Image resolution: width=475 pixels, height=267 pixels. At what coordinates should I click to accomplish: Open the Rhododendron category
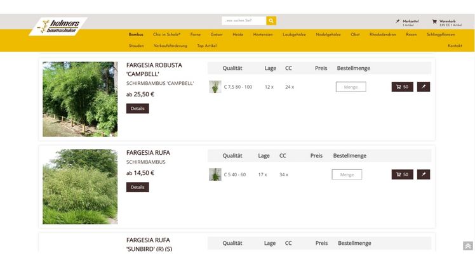[x=382, y=35]
